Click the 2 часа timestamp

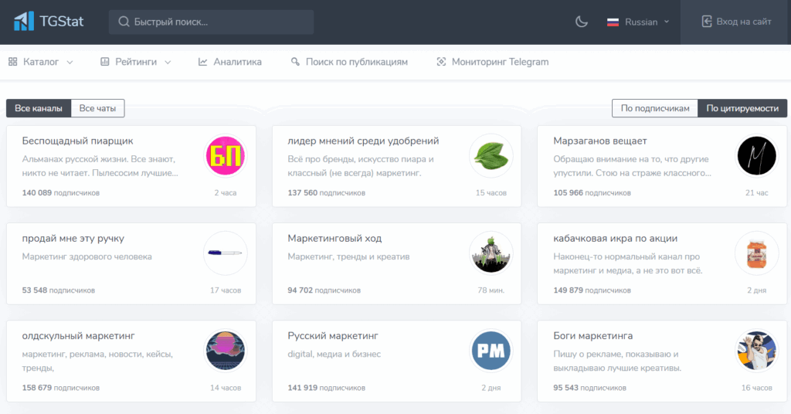(x=226, y=192)
